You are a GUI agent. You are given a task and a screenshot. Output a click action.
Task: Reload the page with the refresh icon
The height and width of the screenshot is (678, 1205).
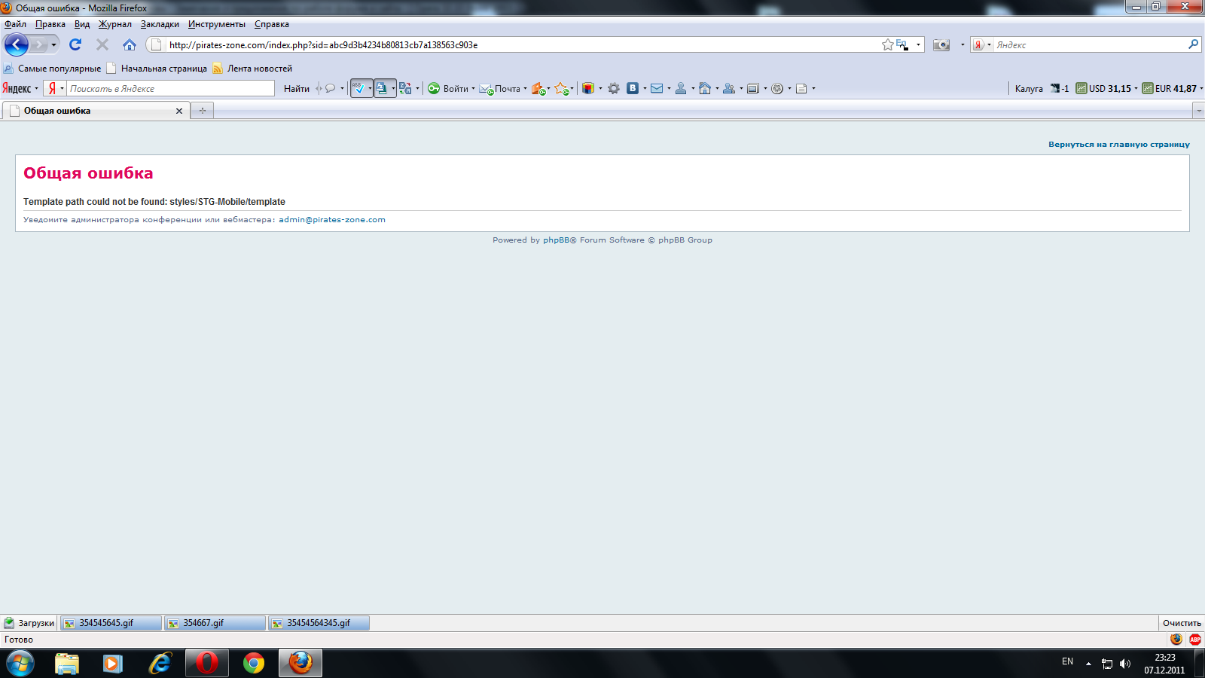75,44
